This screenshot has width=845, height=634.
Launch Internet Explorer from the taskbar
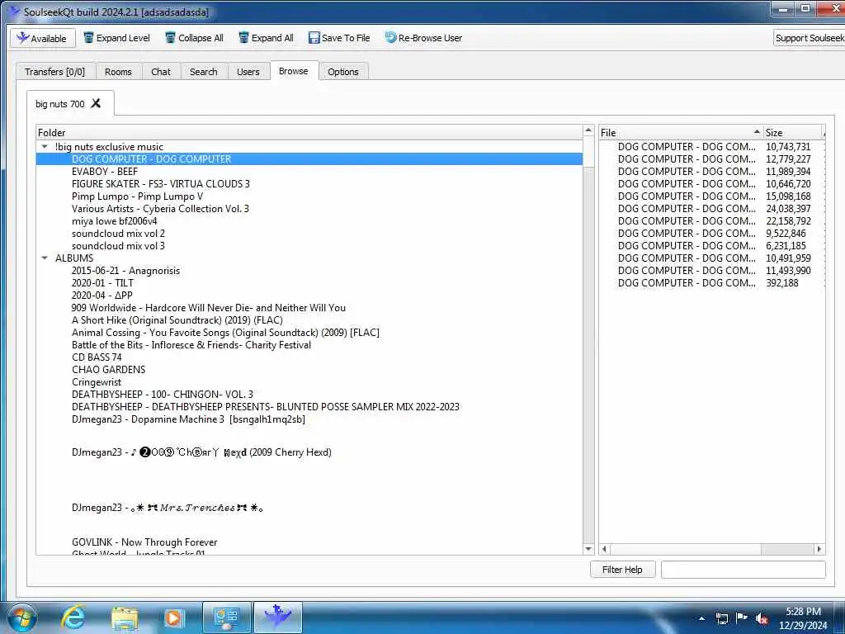(73, 617)
